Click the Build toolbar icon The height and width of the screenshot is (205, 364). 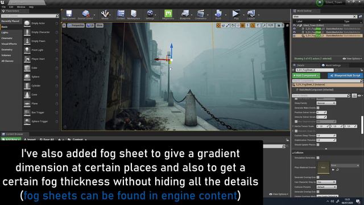click(218, 14)
